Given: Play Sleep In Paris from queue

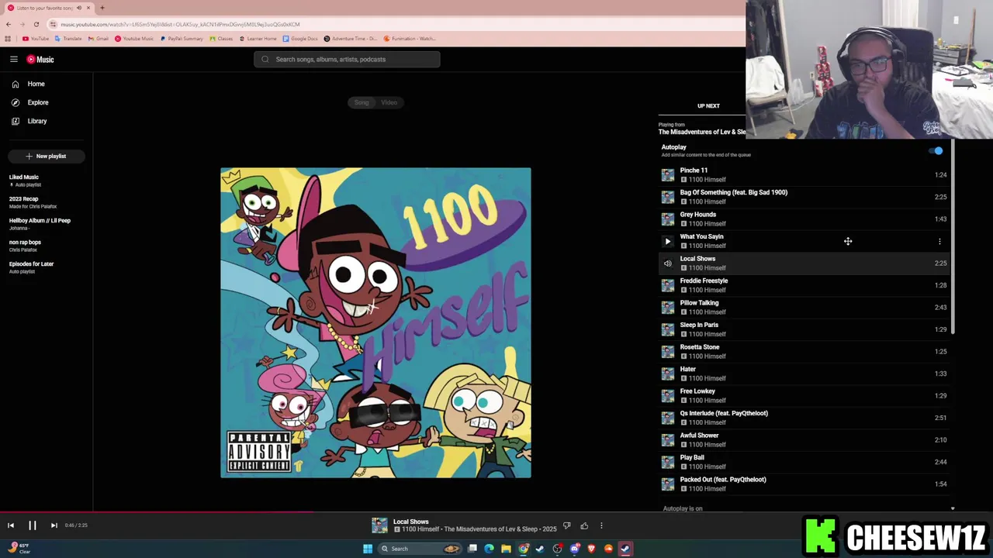Looking at the screenshot, I should (804, 329).
